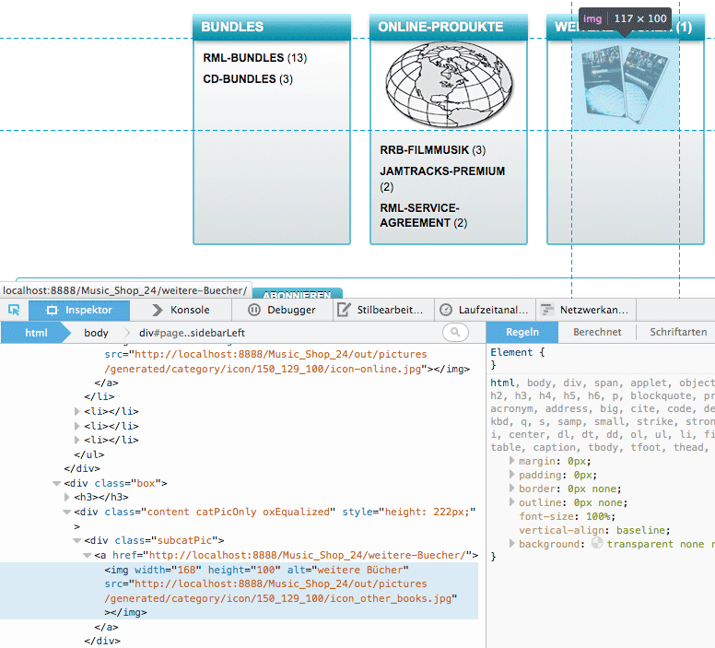
Task: Open the Debugger tool tab
Action: [281, 311]
